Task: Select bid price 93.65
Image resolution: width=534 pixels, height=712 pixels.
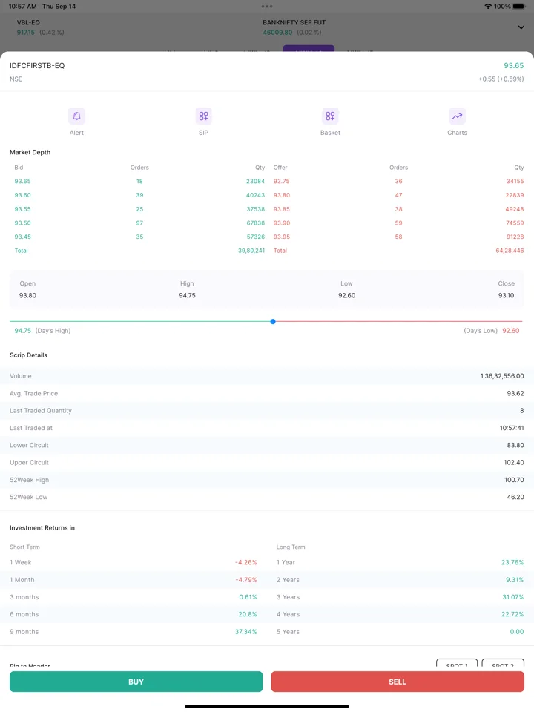Action: (23, 181)
